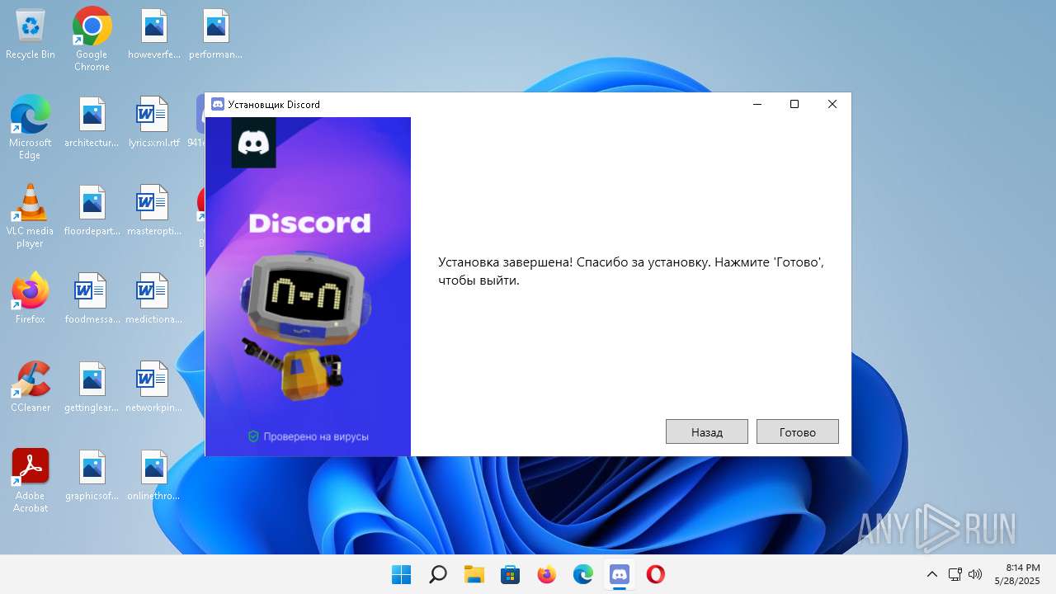The image size is (1056, 594).
Task: Select Firefox desktop shortcut
Action: point(31,299)
